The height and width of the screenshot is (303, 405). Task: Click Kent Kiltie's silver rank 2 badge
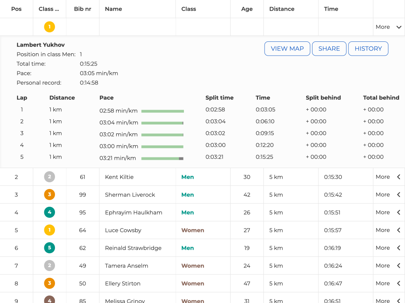tap(49, 177)
